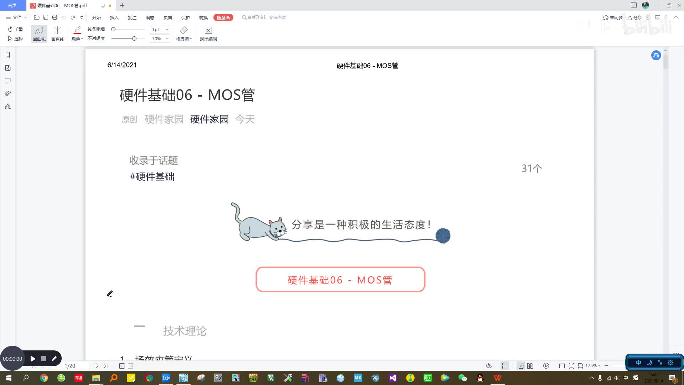
Task: Open the Signature sidebar panel
Action: coord(8,106)
